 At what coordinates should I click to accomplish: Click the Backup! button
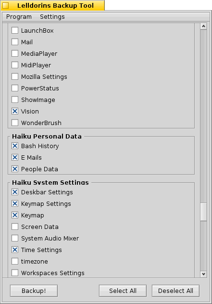[34, 291]
